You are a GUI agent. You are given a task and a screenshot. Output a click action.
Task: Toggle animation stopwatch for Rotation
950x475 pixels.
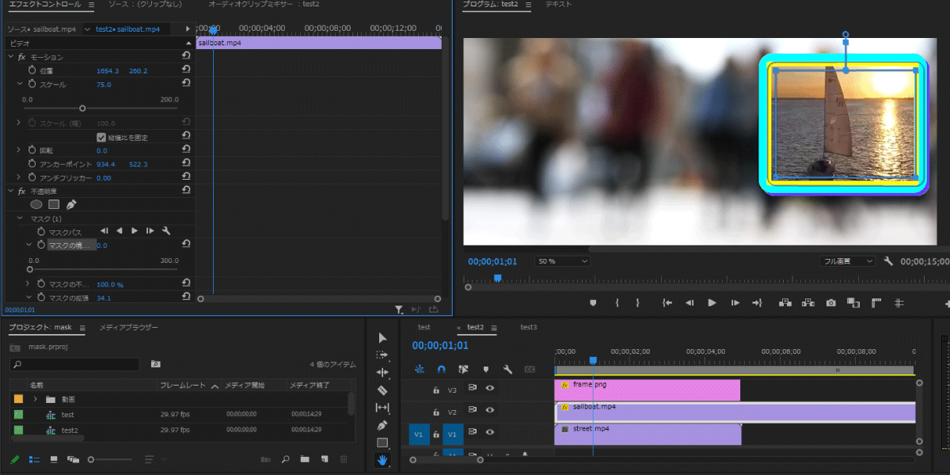[32, 150]
